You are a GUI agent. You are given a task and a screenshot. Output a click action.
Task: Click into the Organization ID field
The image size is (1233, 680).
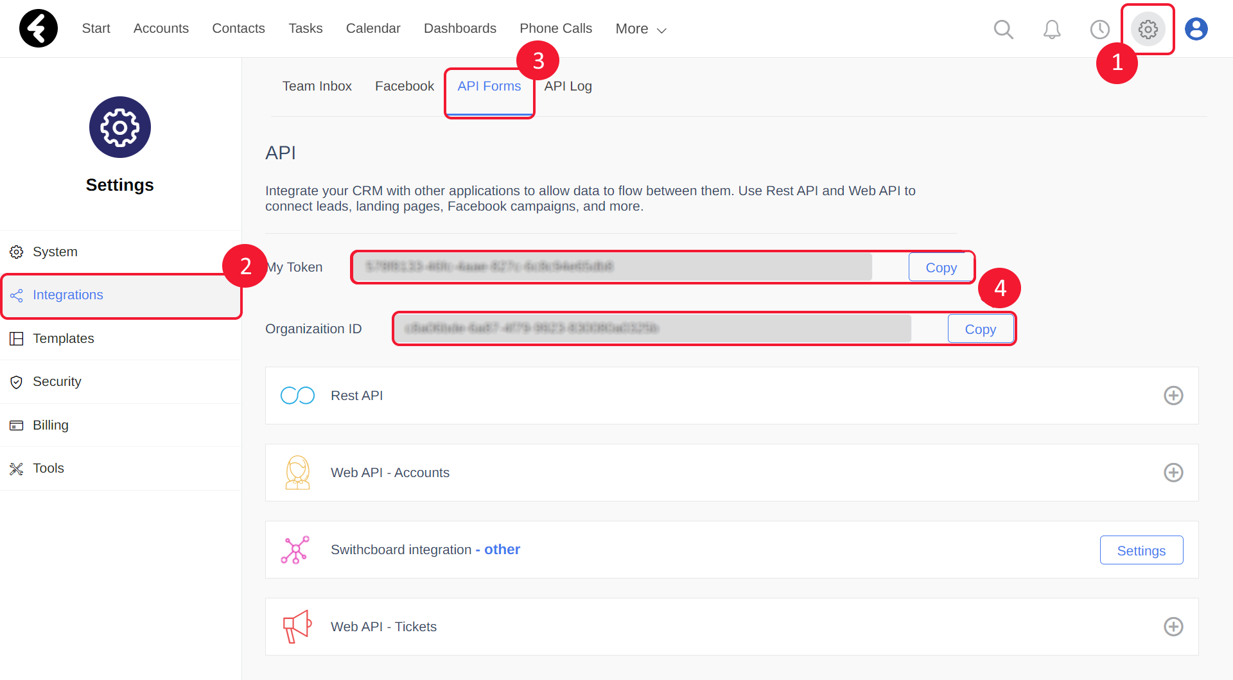(653, 329)
